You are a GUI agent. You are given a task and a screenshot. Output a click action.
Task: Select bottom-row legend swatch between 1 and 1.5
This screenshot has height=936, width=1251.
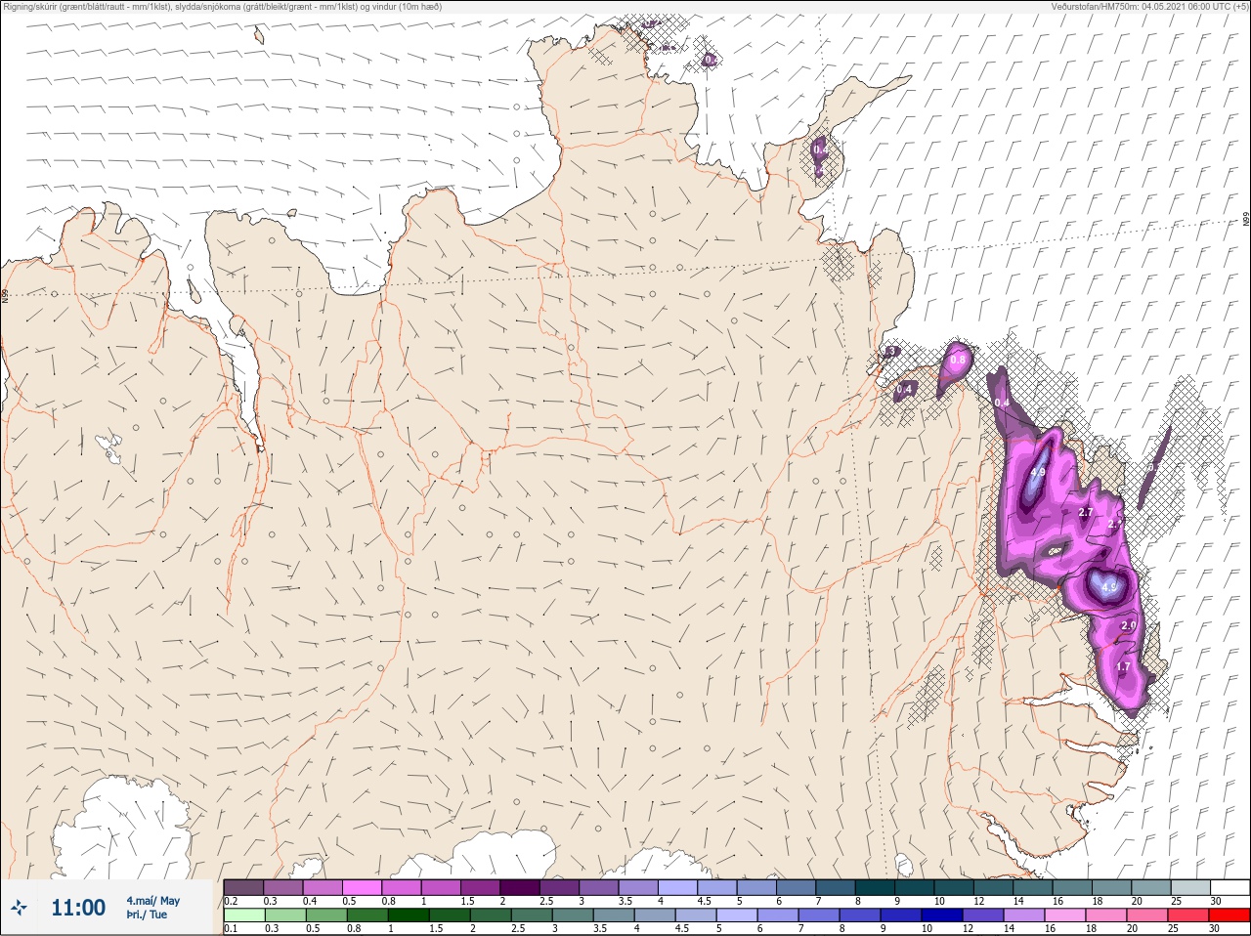(410, 915)
